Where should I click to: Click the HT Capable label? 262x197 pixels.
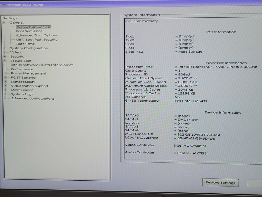(136, 97)
